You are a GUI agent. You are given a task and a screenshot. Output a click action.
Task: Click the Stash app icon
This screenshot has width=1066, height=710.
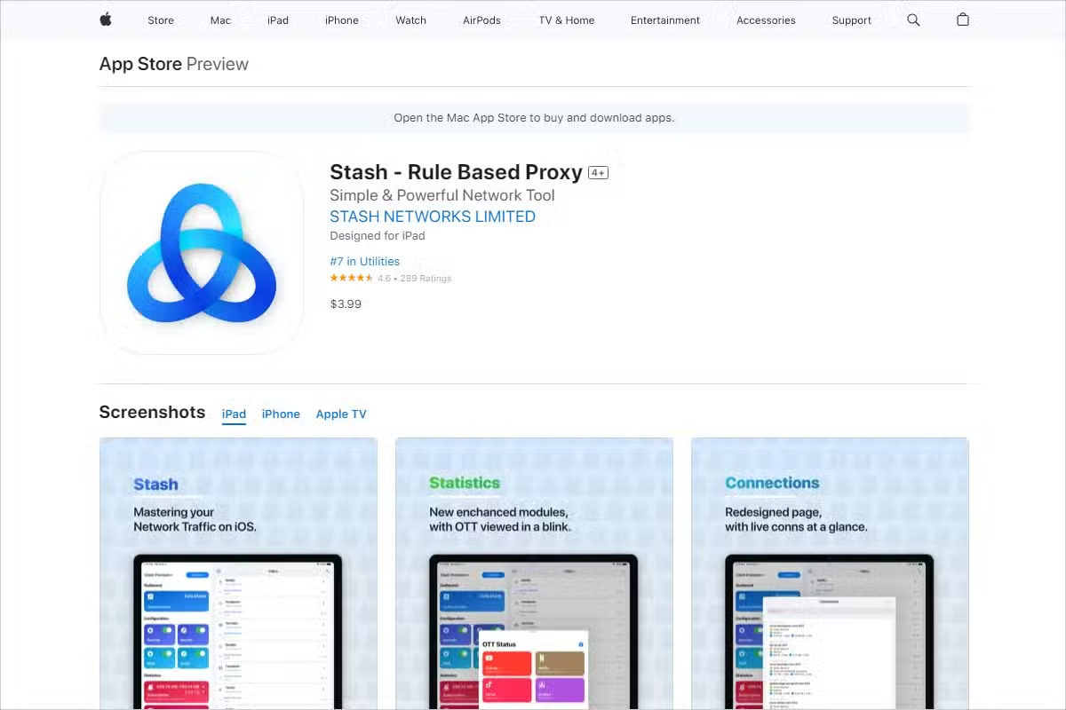point(202,253)
